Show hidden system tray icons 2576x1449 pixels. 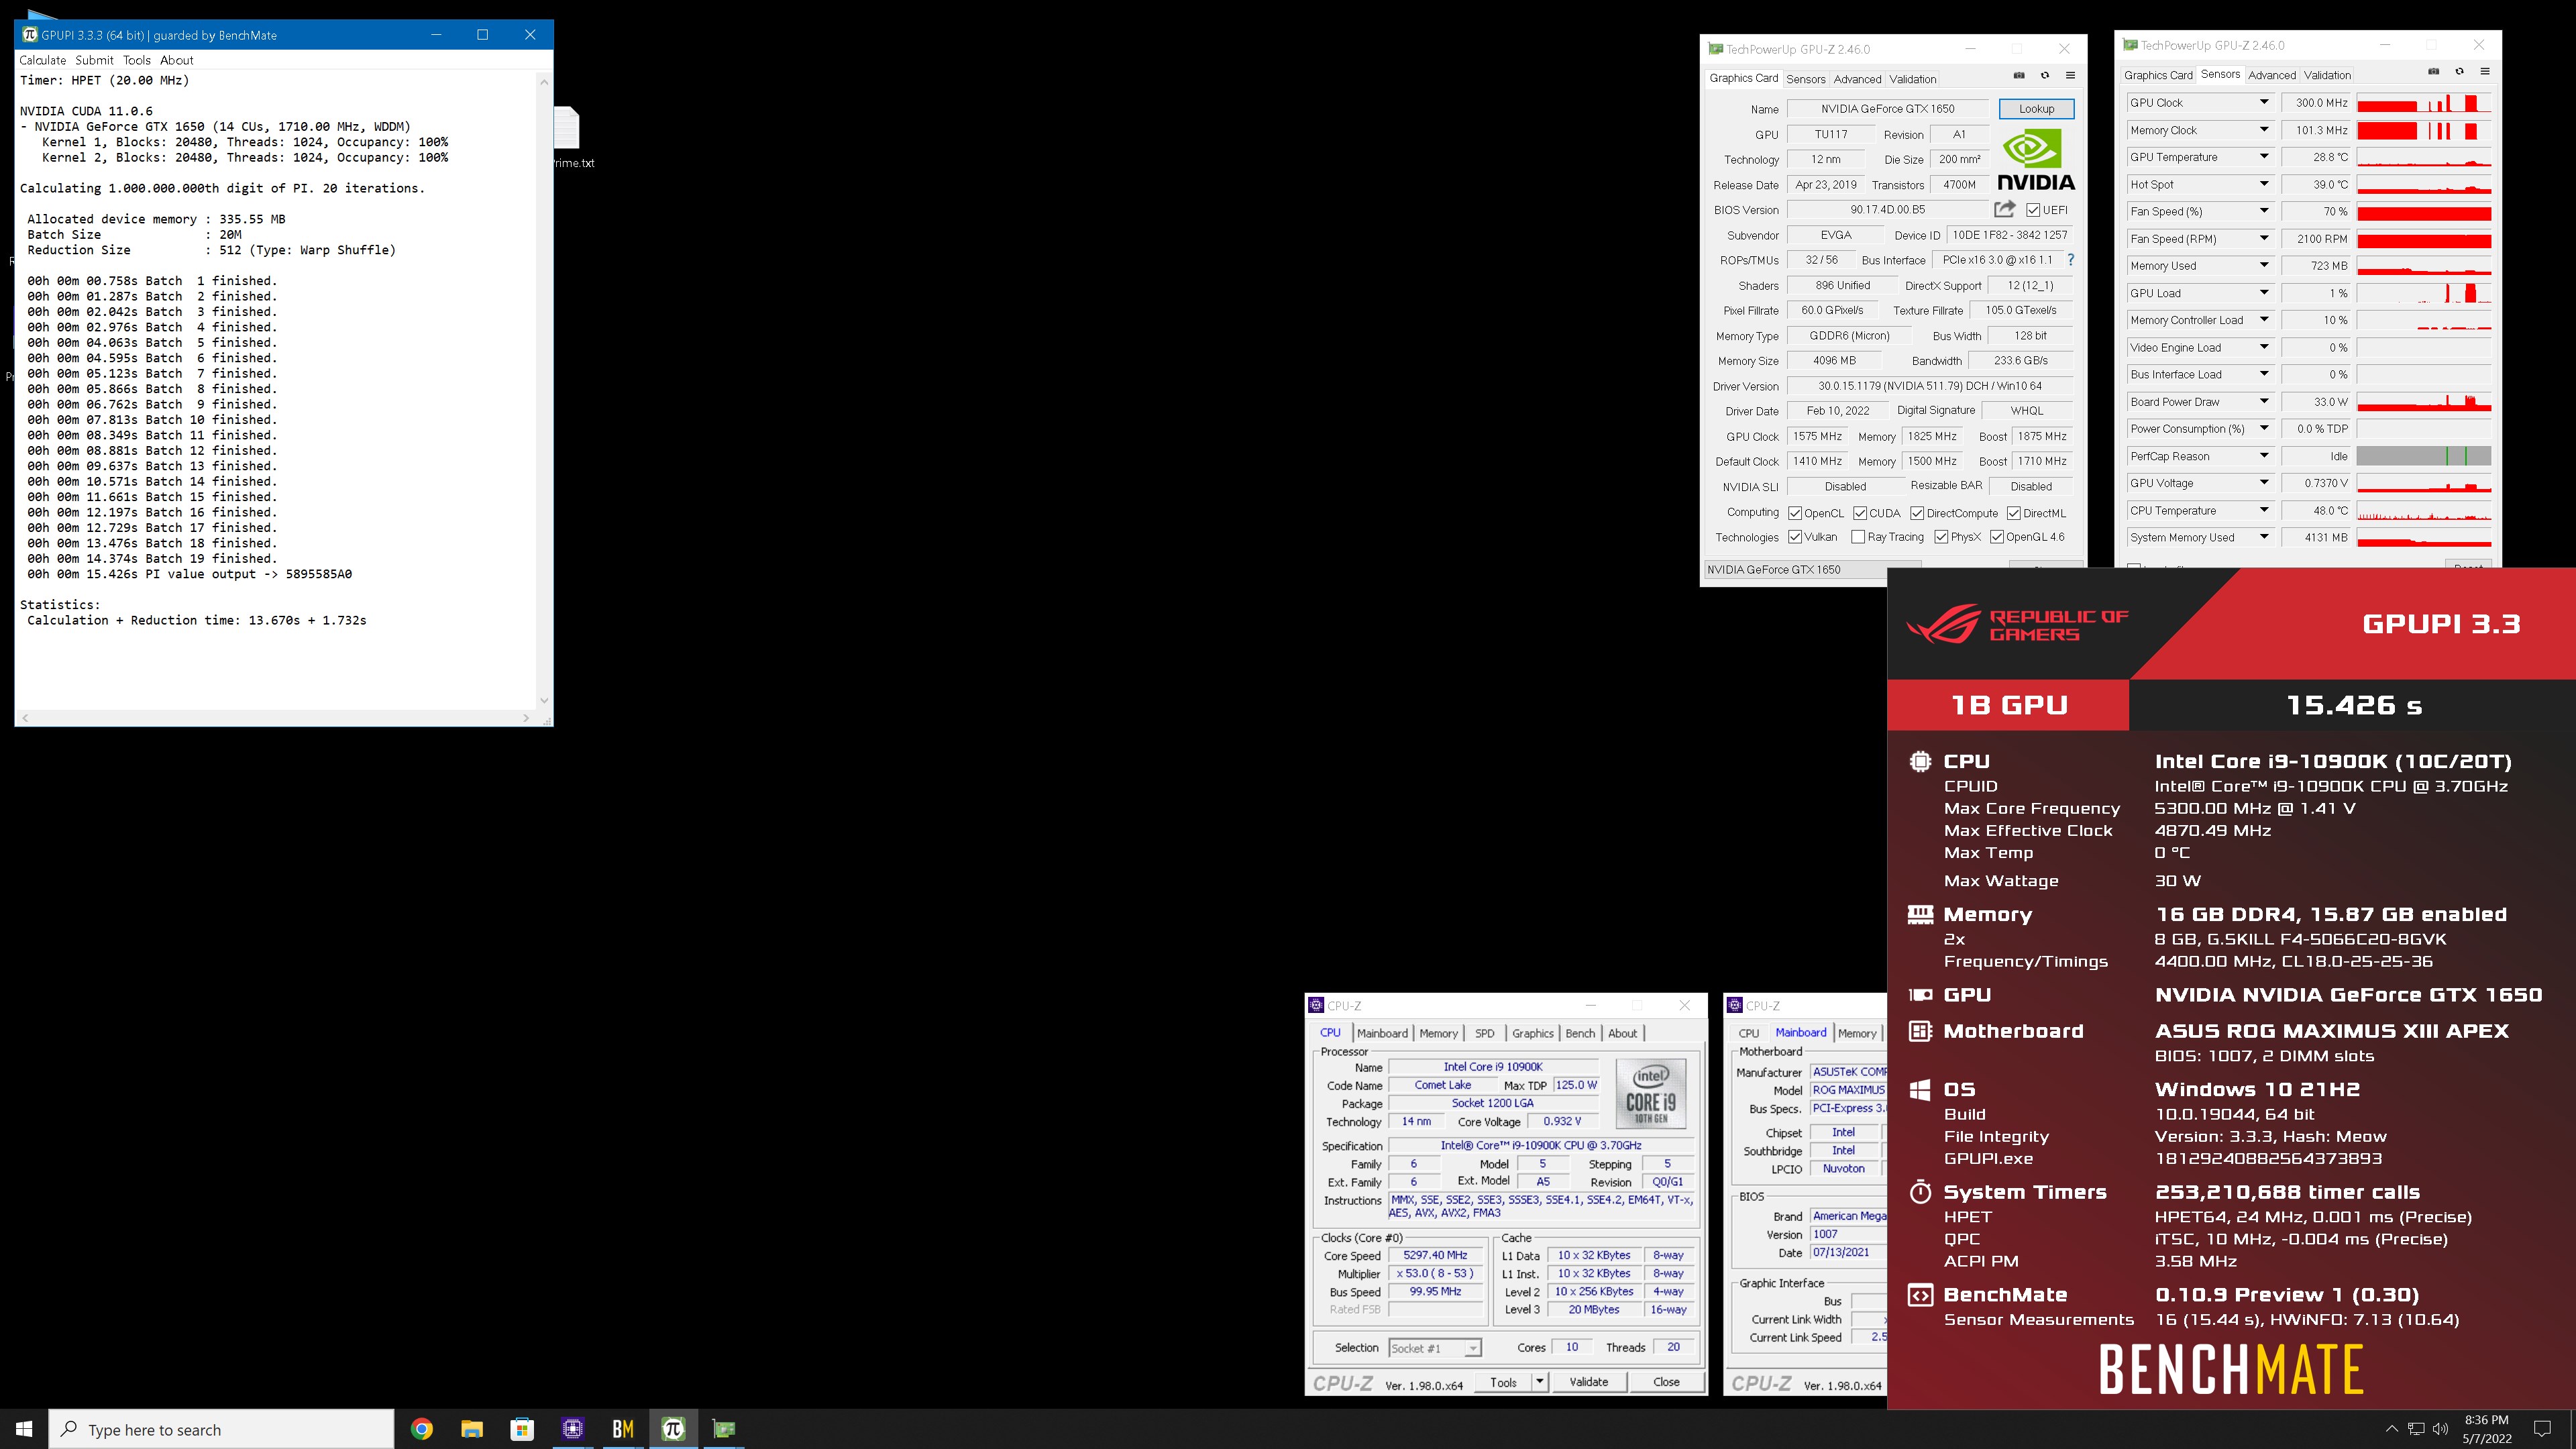pos(2391,1429)
